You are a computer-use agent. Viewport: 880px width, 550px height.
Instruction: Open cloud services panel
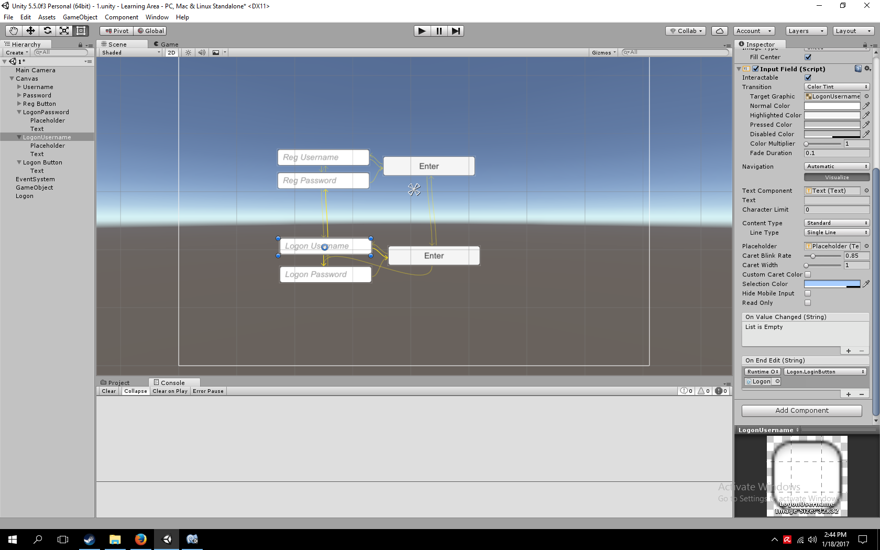(720, 31)
